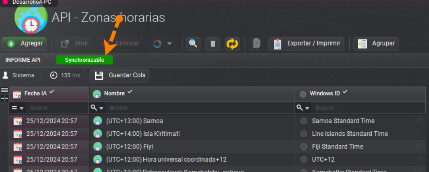This screenshot has height=172, width=429.
Task: Click the green Synchronizable badge
Action: tap(84, 60)
